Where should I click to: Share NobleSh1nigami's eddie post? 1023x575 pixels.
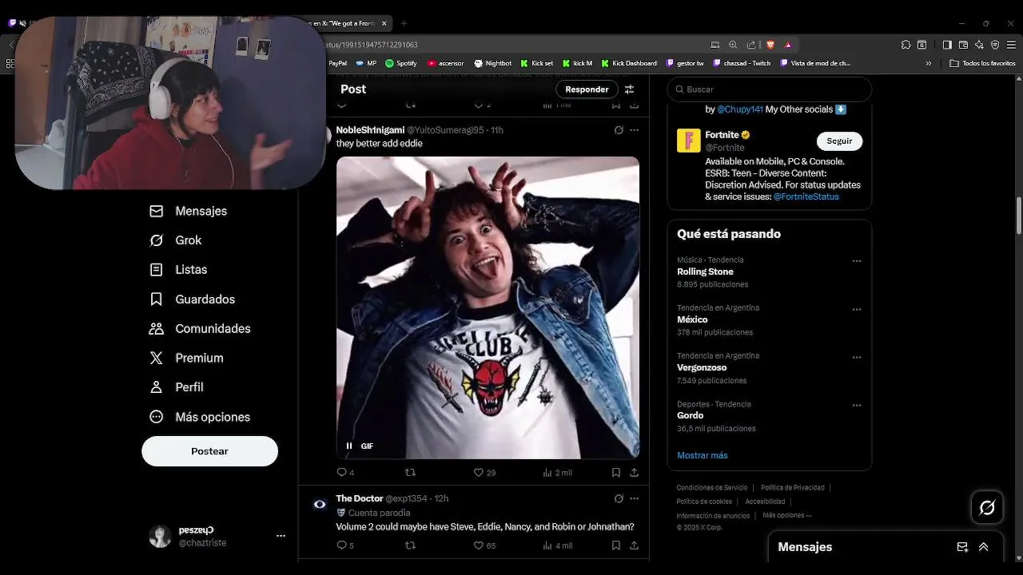634,472
